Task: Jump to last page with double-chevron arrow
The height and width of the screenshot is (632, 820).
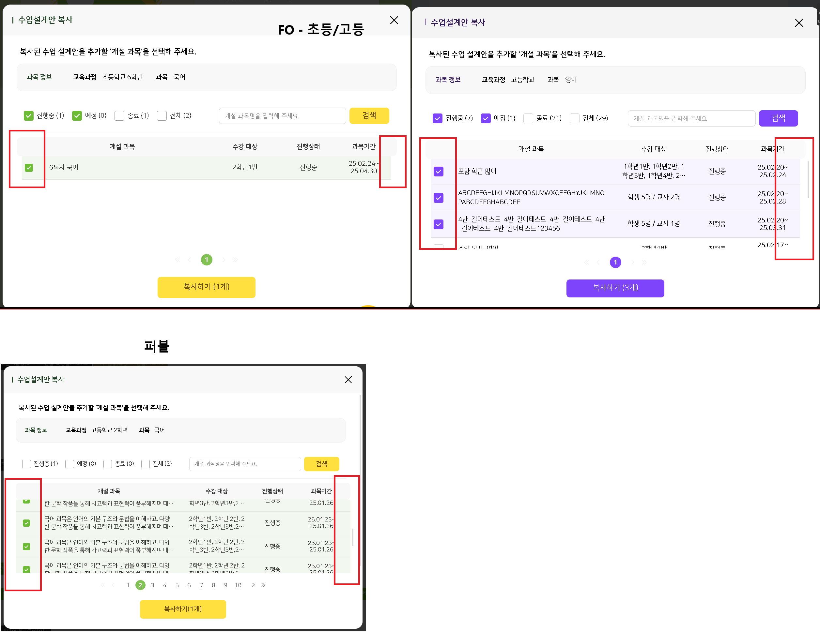Action: pos(264,585)
